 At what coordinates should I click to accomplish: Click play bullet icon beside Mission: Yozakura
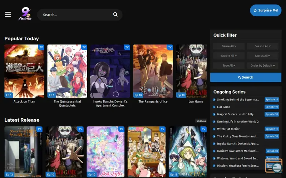214,166
